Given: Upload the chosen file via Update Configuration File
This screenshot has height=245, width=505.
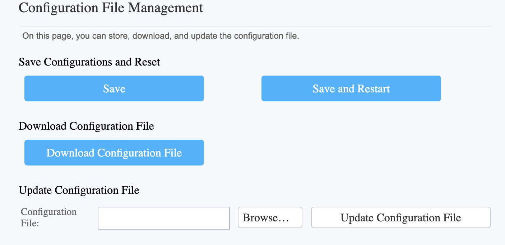Looking at the screenshot, I should (401, 217).
